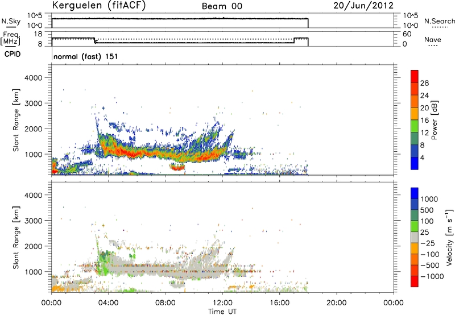Select the 'normal (fast) 151' mode text
The width and height of the screenshot is (455, 315).
click(x=86, y=56)
